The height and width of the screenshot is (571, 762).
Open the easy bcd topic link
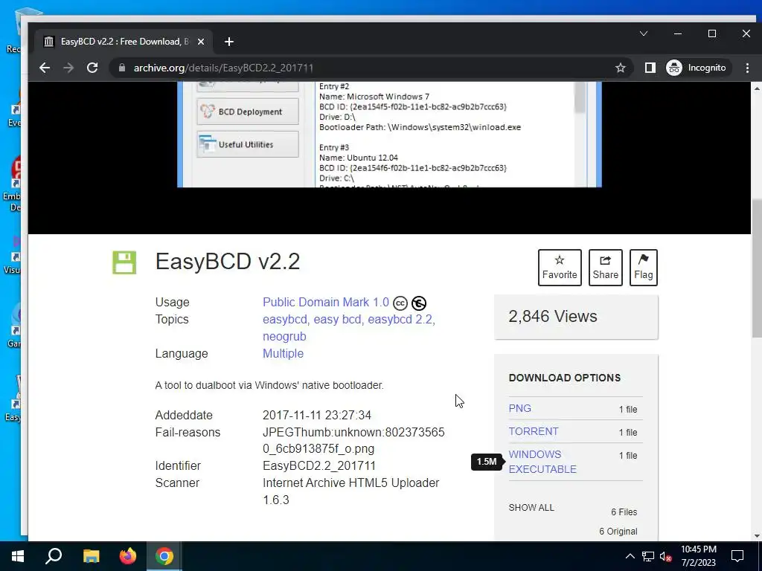click(x=337, y=320)
